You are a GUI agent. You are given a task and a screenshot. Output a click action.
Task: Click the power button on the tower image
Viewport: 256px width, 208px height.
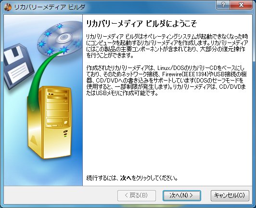click(x=65, y=131)
